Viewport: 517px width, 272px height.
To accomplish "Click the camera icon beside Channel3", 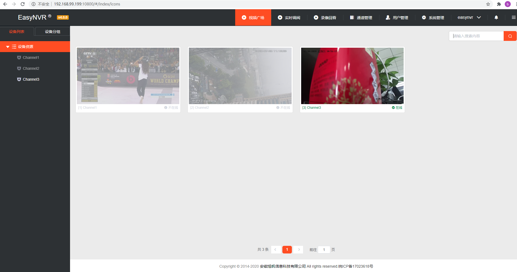I will point(19,79).
